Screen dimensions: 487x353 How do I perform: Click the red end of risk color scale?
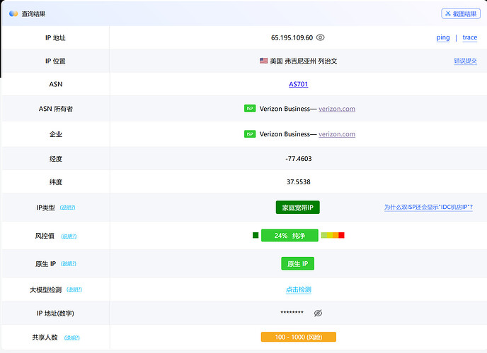pos(341,235)
